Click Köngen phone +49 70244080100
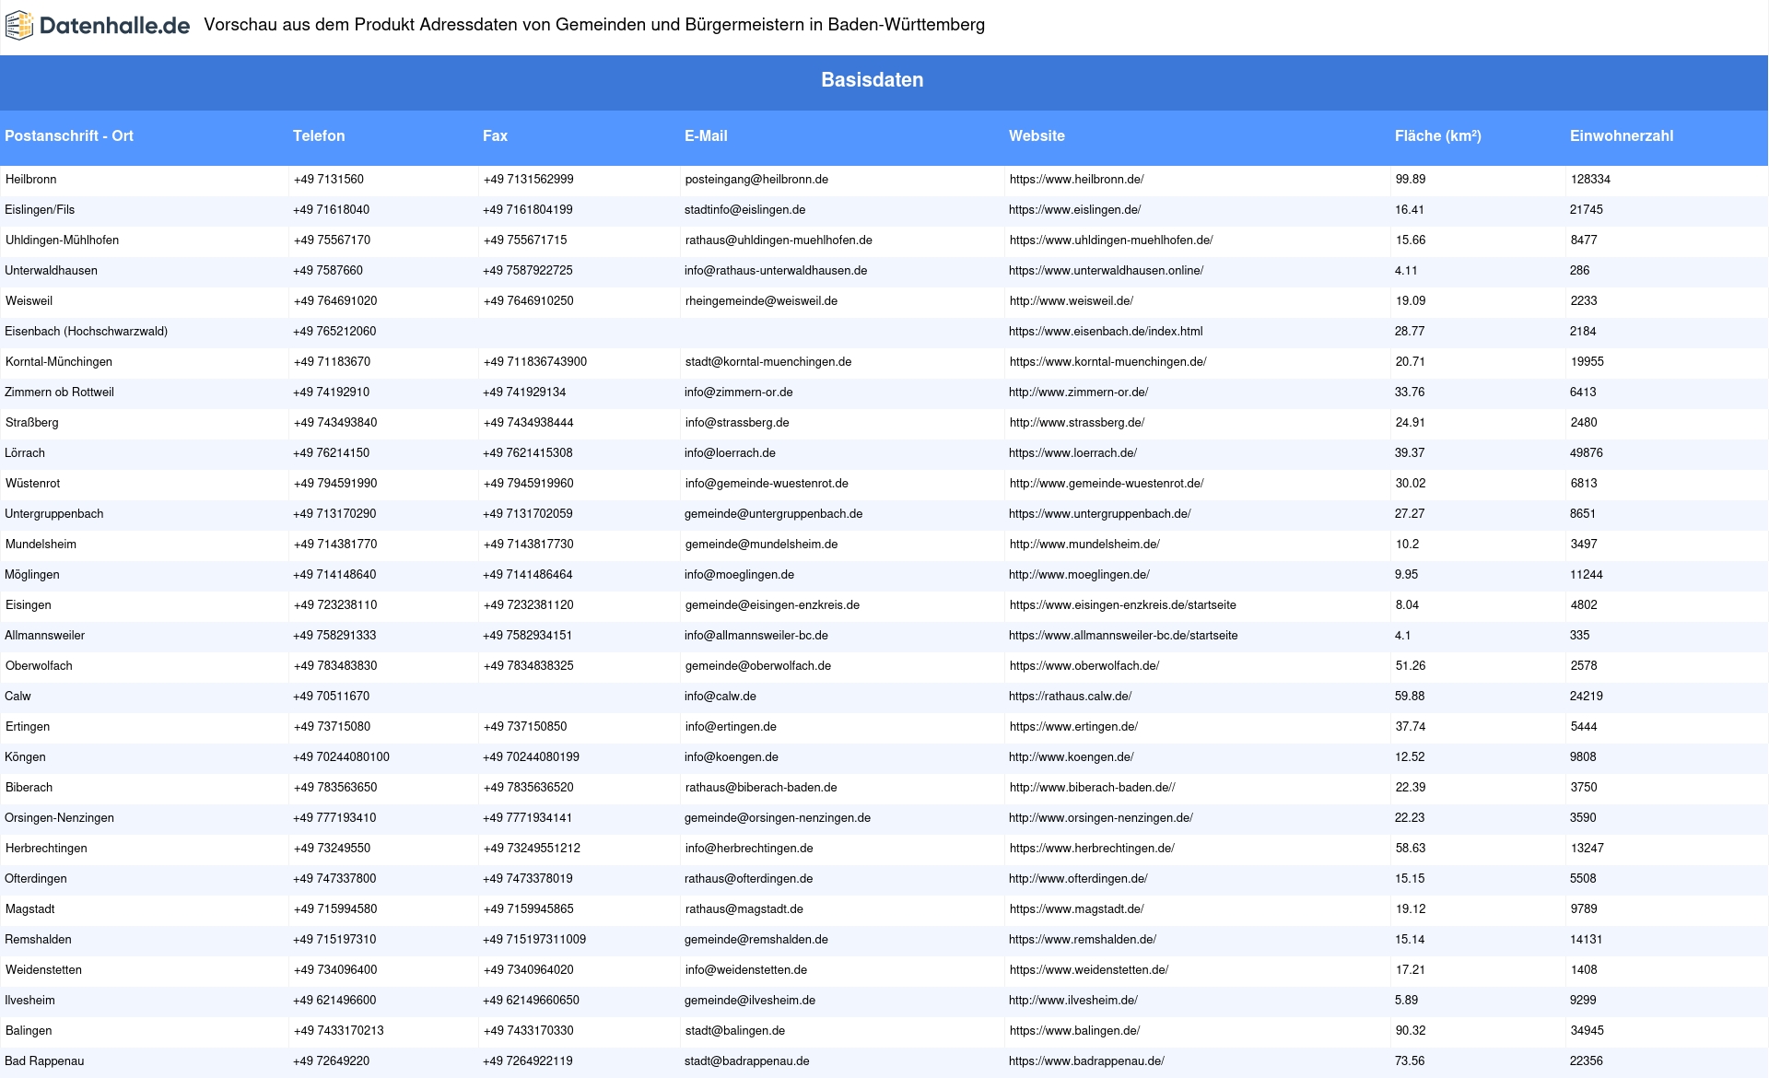This screenshot has width=1769, height=1078. click(x=341, y=757)
